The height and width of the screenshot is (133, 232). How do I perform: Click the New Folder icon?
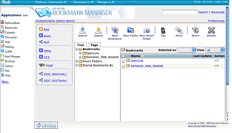coord(131,30)
